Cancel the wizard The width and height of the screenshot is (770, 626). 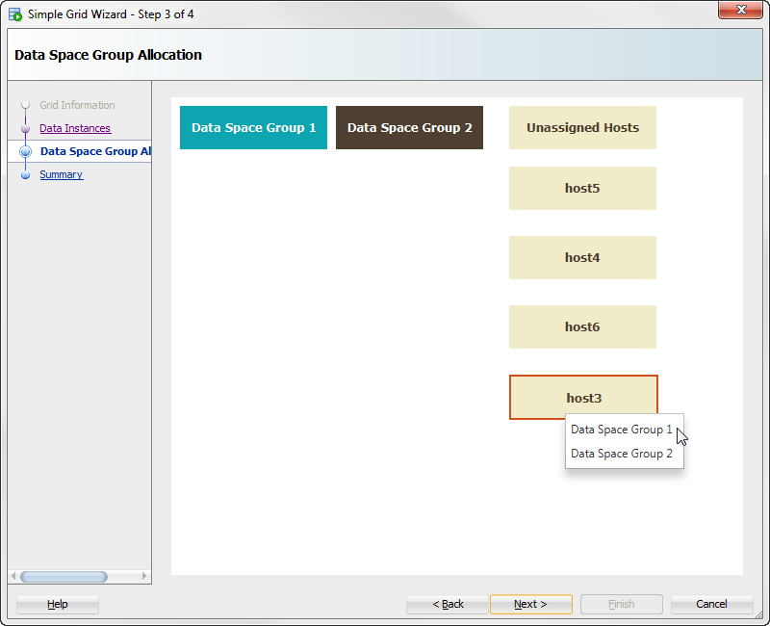711,604
